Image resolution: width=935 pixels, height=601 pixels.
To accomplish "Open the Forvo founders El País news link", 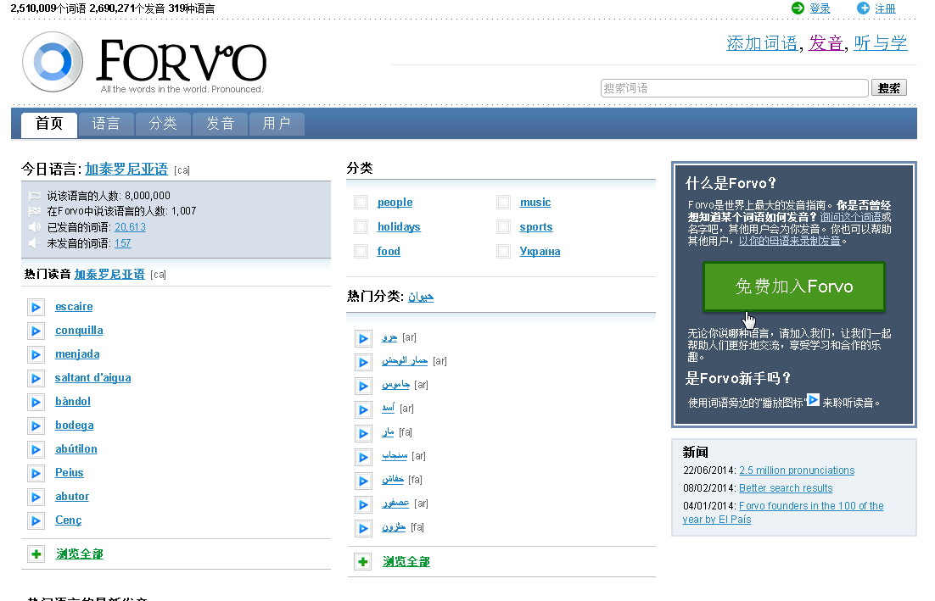I will pos(783,512).
